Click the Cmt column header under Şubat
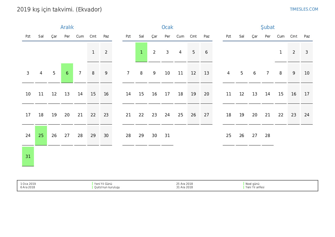Viewport: 335px width, 237px height. pyautogui.click(x=294, y=36)
